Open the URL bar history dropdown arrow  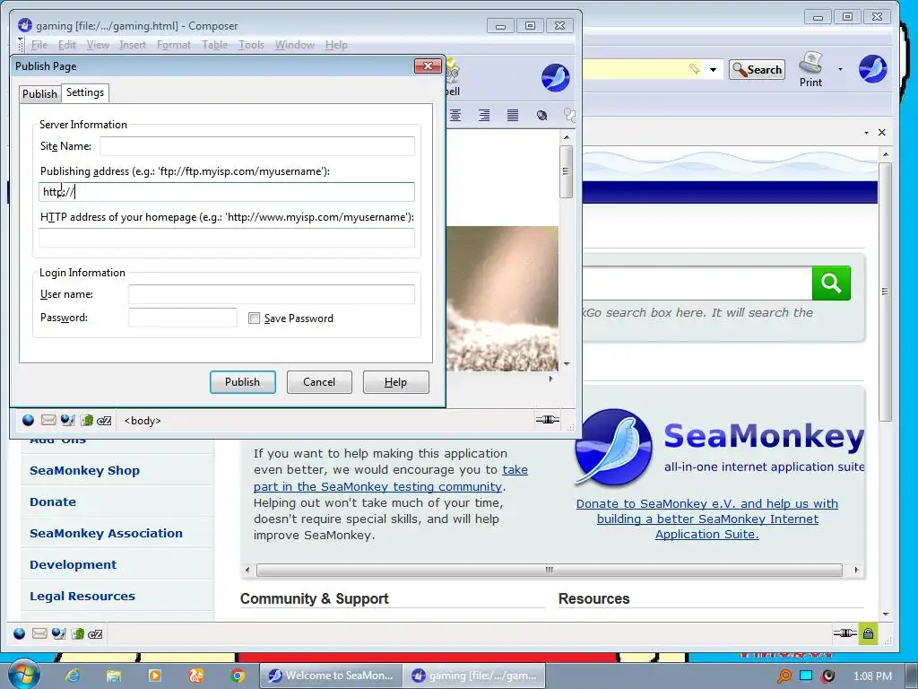click(x=713, y=70)
